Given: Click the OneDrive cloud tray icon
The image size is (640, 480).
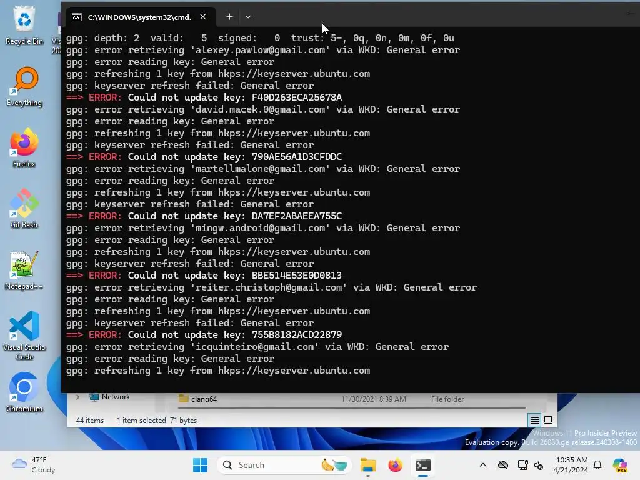Looking at the screenshot, I should [x=503, y=465].
